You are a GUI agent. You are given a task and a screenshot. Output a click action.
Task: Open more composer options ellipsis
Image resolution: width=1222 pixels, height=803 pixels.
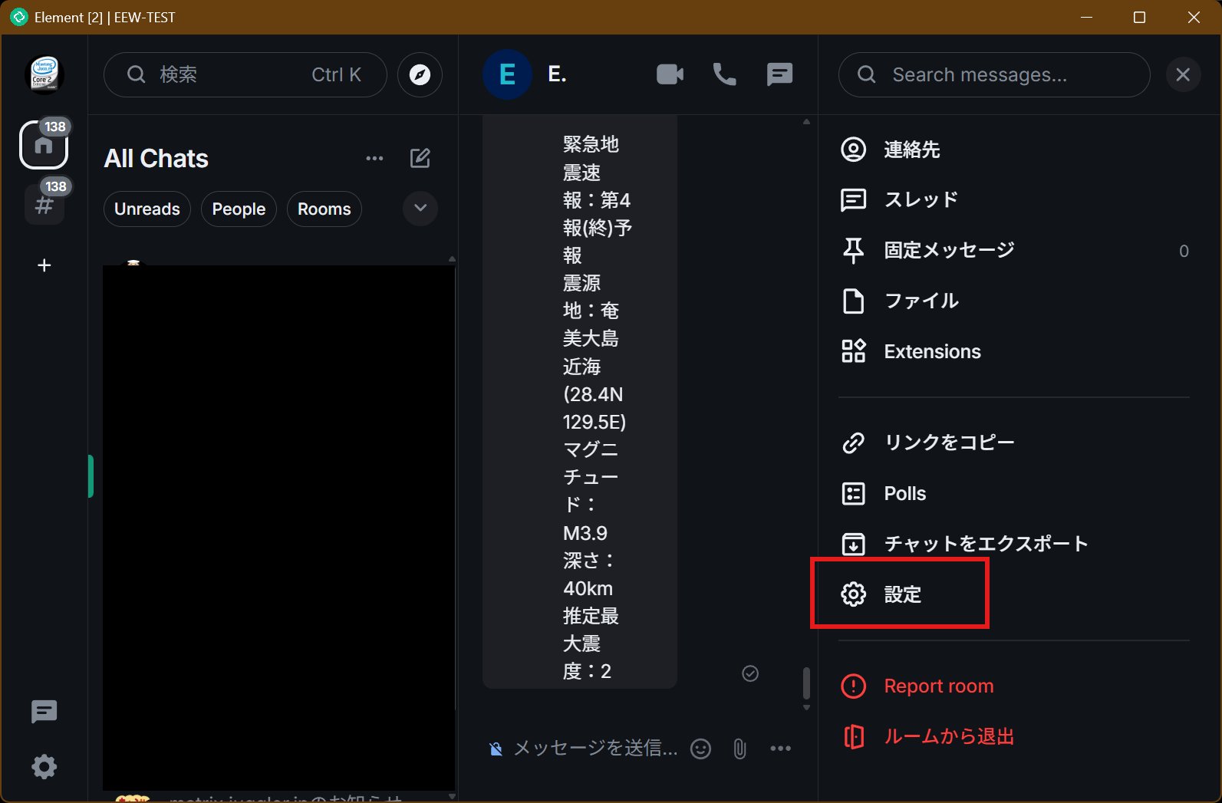click(780, 749)
